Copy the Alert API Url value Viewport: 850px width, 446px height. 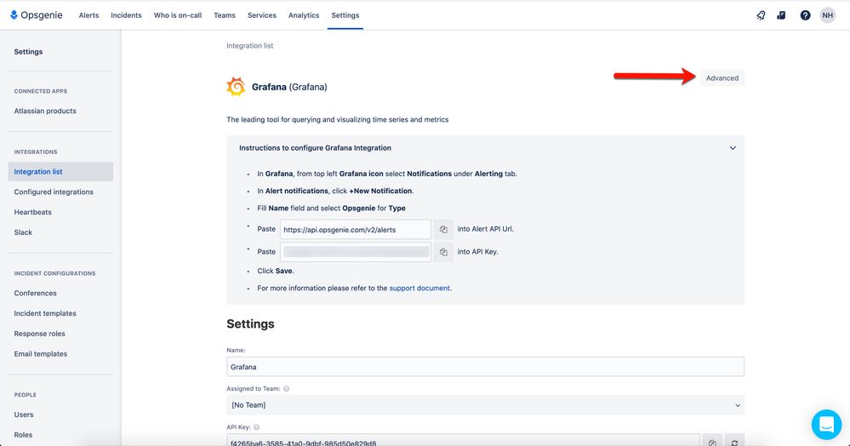(443, 230)
